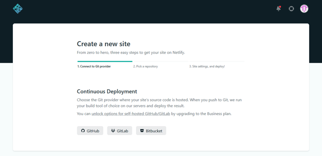322x156 pixels.
Task: Click the 'Continuous Deployment' heading
Action: pos(107,91)
